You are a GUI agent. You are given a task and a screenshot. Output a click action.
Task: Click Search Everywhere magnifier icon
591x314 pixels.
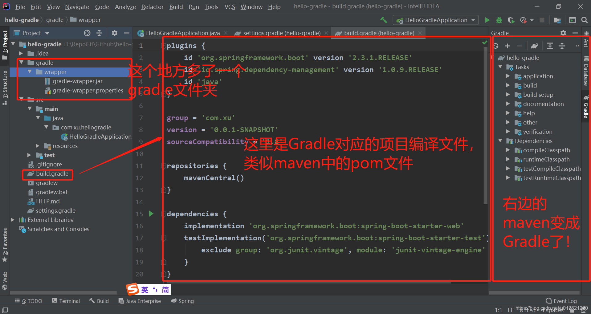point(584,20)
